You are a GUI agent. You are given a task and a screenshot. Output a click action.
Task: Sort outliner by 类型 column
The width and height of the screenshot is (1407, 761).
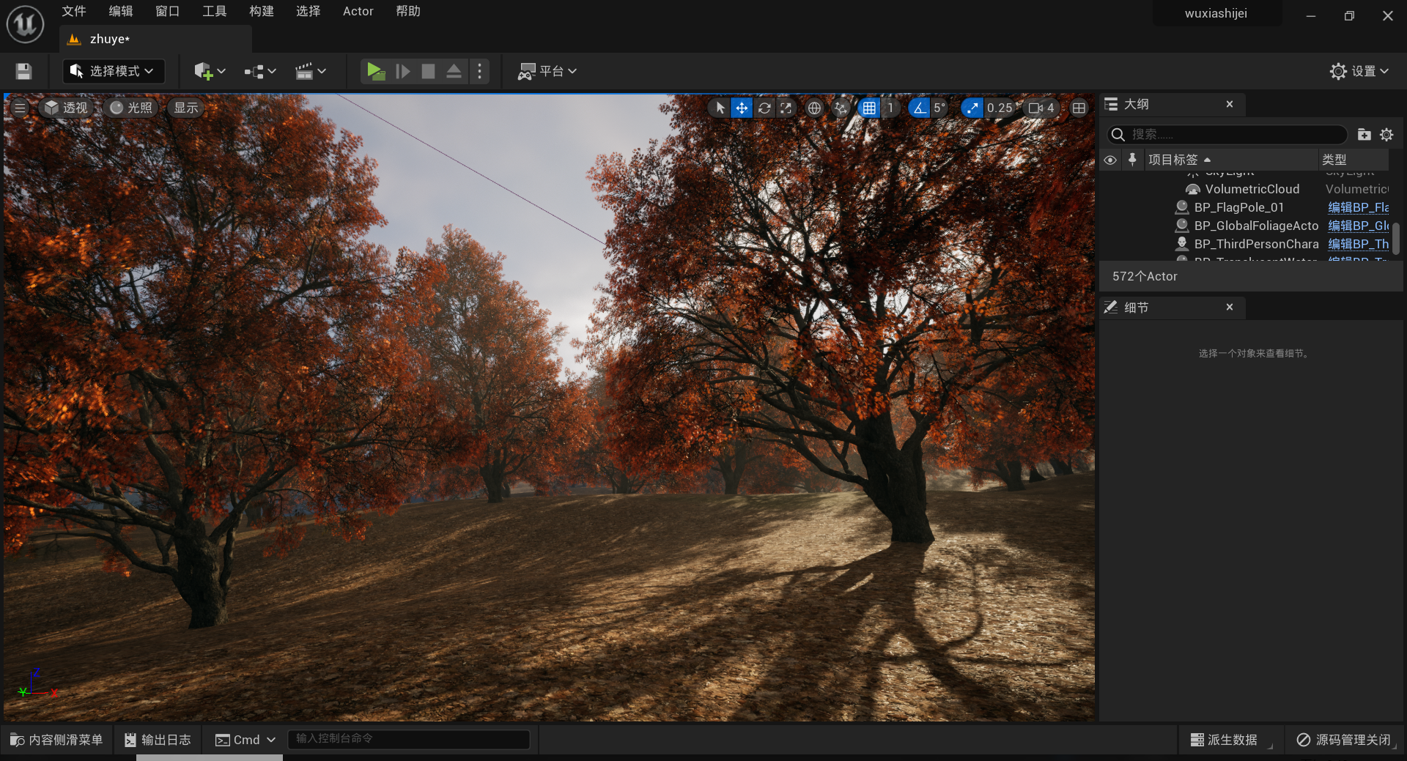click(x=1354, y=160)
